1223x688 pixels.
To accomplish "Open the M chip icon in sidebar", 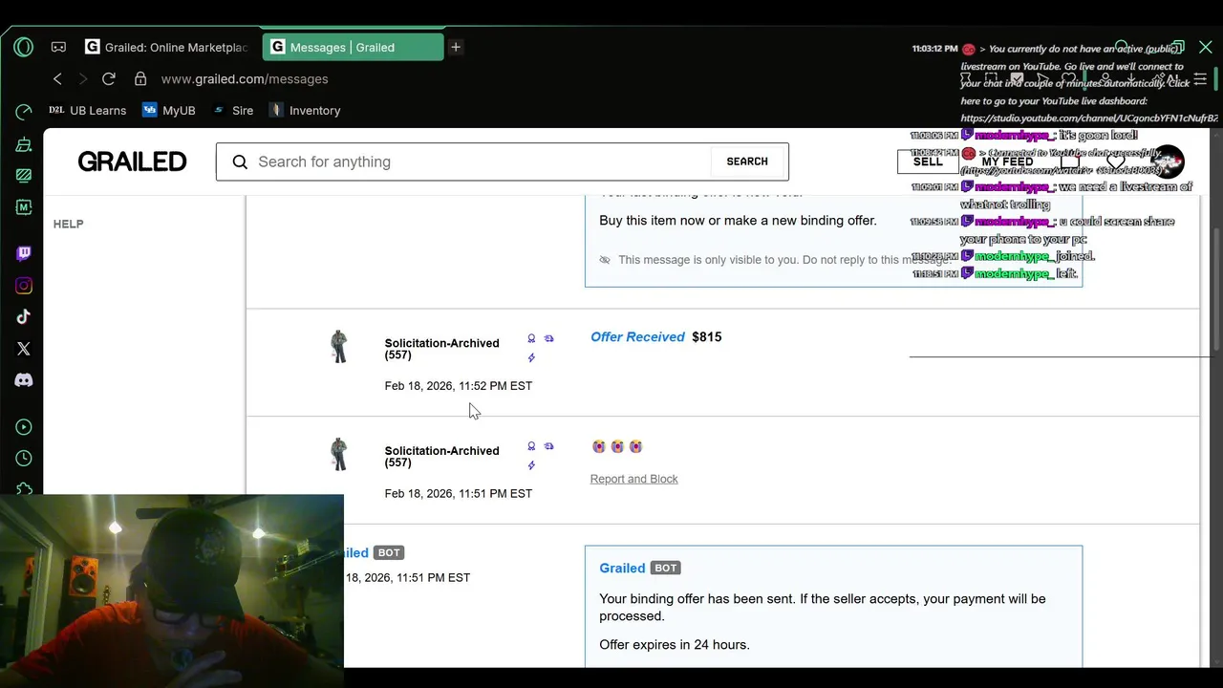I will 24,207.
